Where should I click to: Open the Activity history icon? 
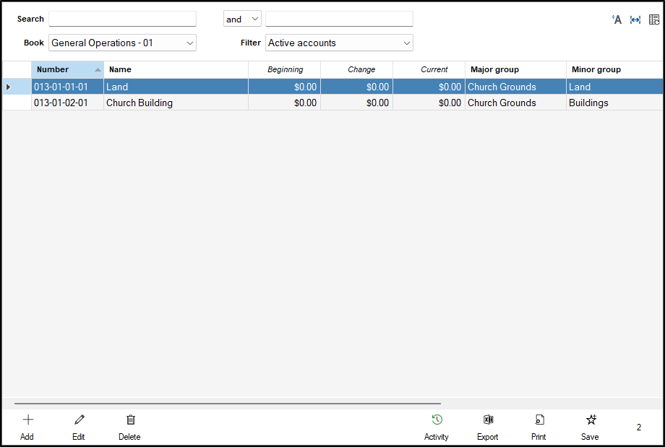point(437,420)
